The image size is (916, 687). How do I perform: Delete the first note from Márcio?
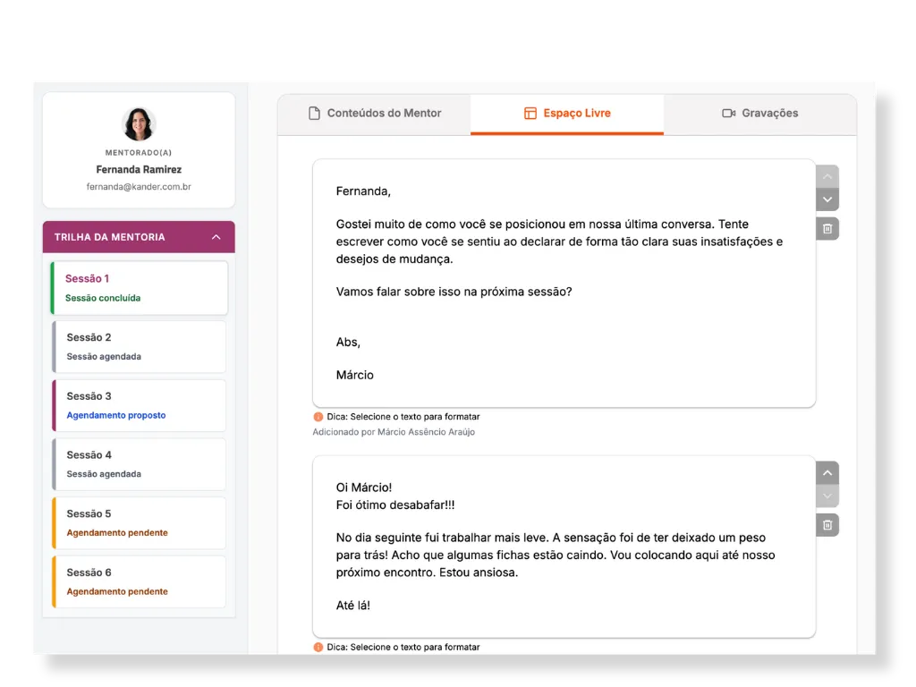pyautogui.click(x=827, y=229)
